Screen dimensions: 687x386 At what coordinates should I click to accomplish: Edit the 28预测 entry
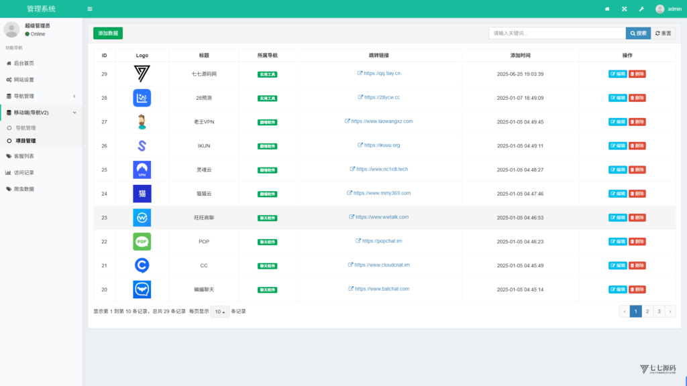point(618,98)
